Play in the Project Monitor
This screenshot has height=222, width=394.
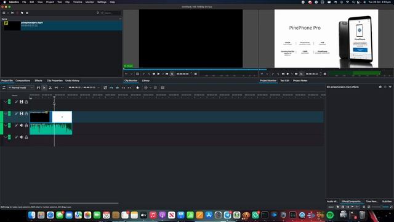287,74
